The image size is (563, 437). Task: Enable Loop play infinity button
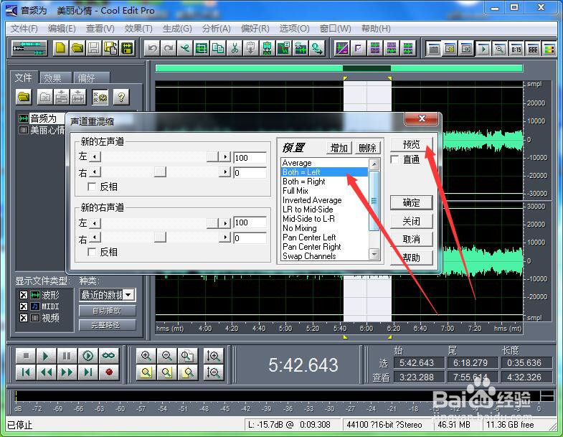click(108, 356)
